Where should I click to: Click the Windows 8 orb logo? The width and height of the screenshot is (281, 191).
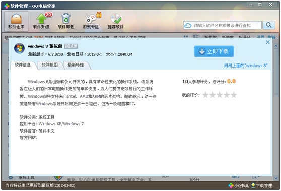pos(19,48)
